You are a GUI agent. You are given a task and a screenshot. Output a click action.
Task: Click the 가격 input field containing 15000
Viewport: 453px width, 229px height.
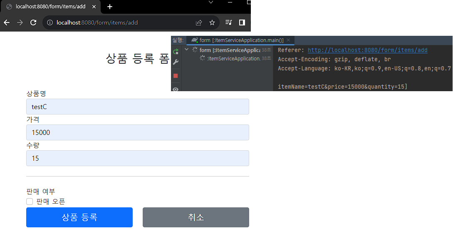pyautogui.click(x=138, y=132)
